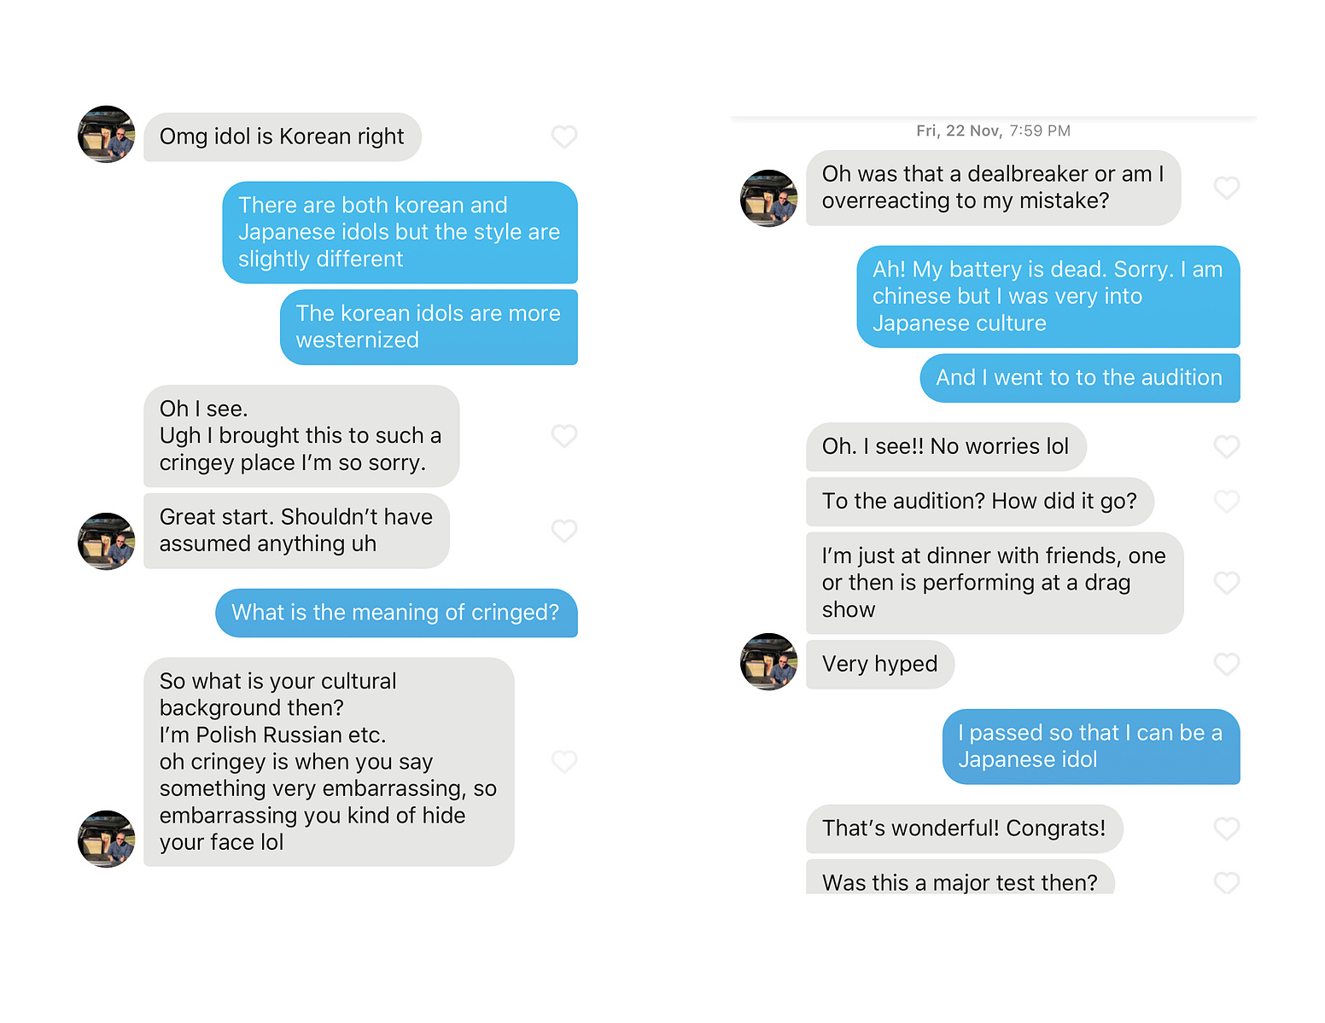Select "The korean idols are more westernized" bubble
The height and width of the screenshot is (1023, 1325).
429,327
